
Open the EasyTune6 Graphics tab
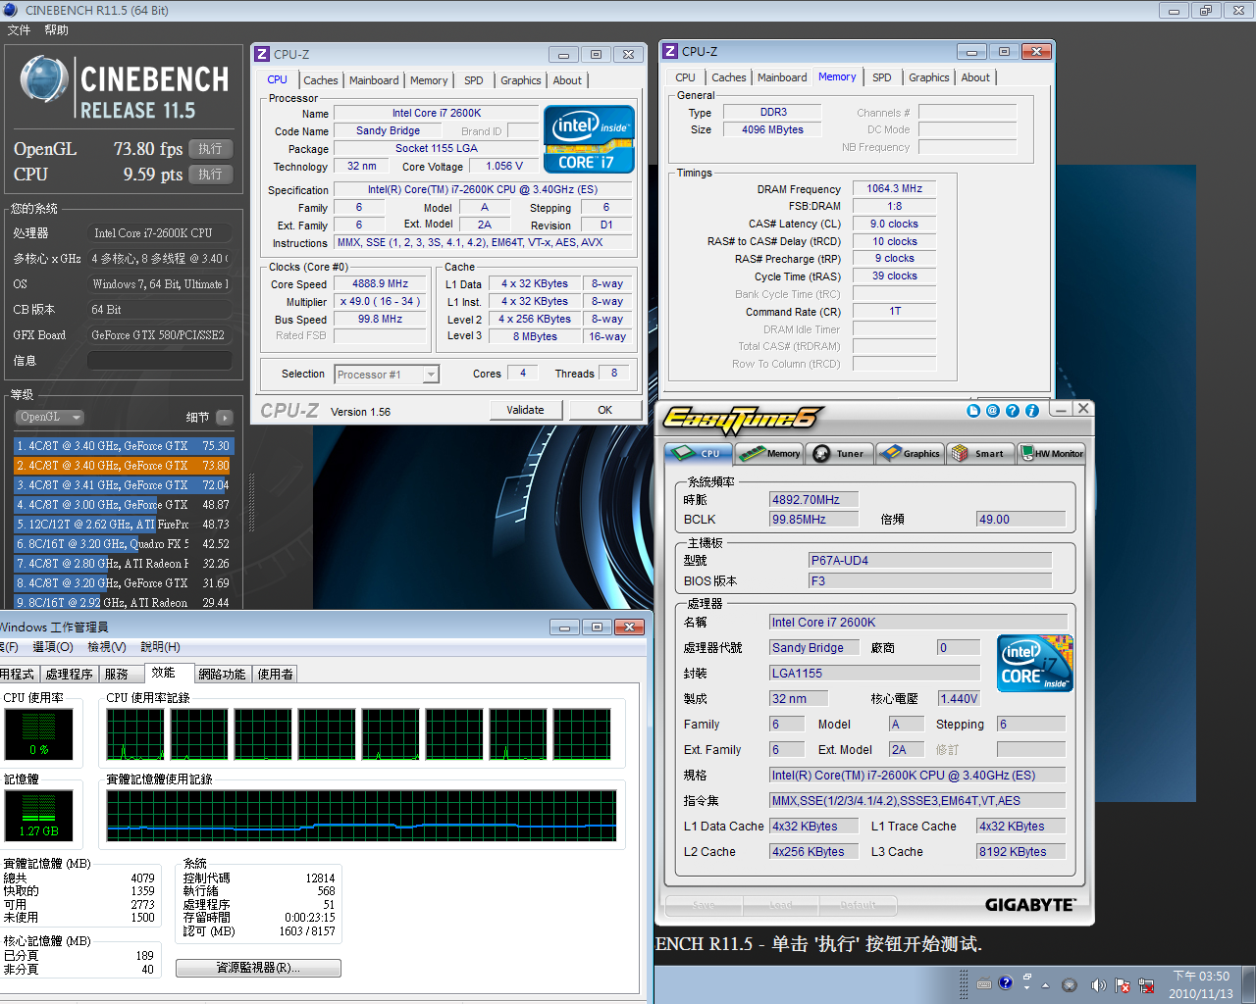click(x=911, y=453)
